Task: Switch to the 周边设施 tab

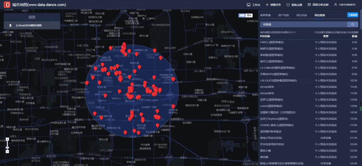Action: tap(301, 15)
